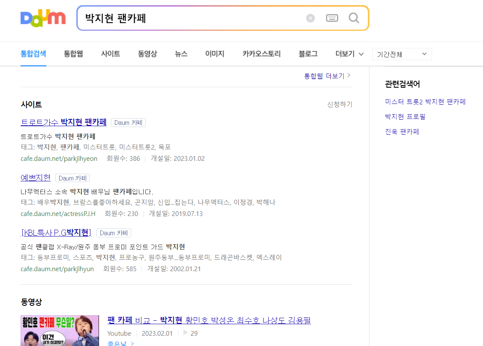Open the 예쁘지현 fan cafe link

(x=35, y=177)
